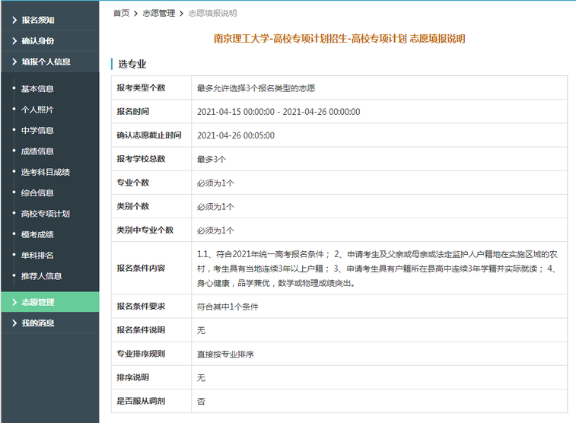
Task: Select 志愿管理 in sidebar
Action: point(50,302)
